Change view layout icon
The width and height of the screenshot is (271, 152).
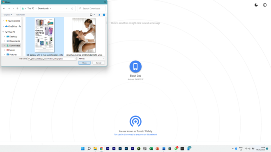tap(91, 15)
